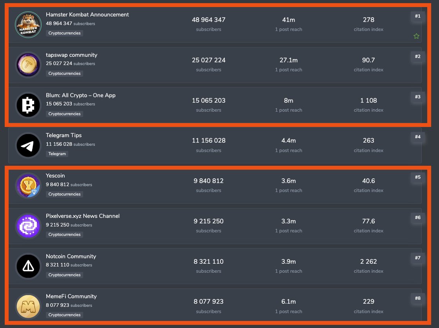
Task: Click the Pixelverse purple swirl avatar
Action: (28, 226)
